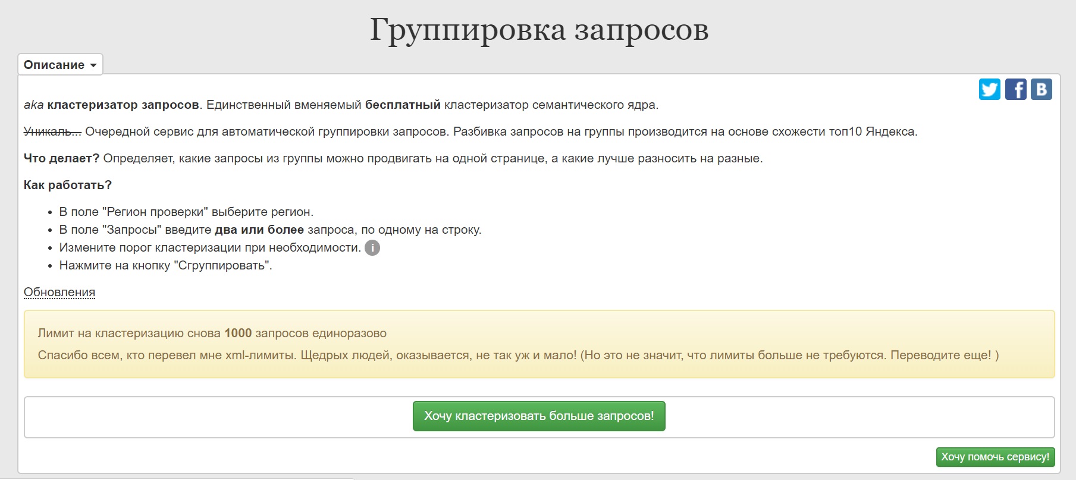Click the bold два или более text
This screenshot has height=480, width=1076.
(x=259, y=230)
